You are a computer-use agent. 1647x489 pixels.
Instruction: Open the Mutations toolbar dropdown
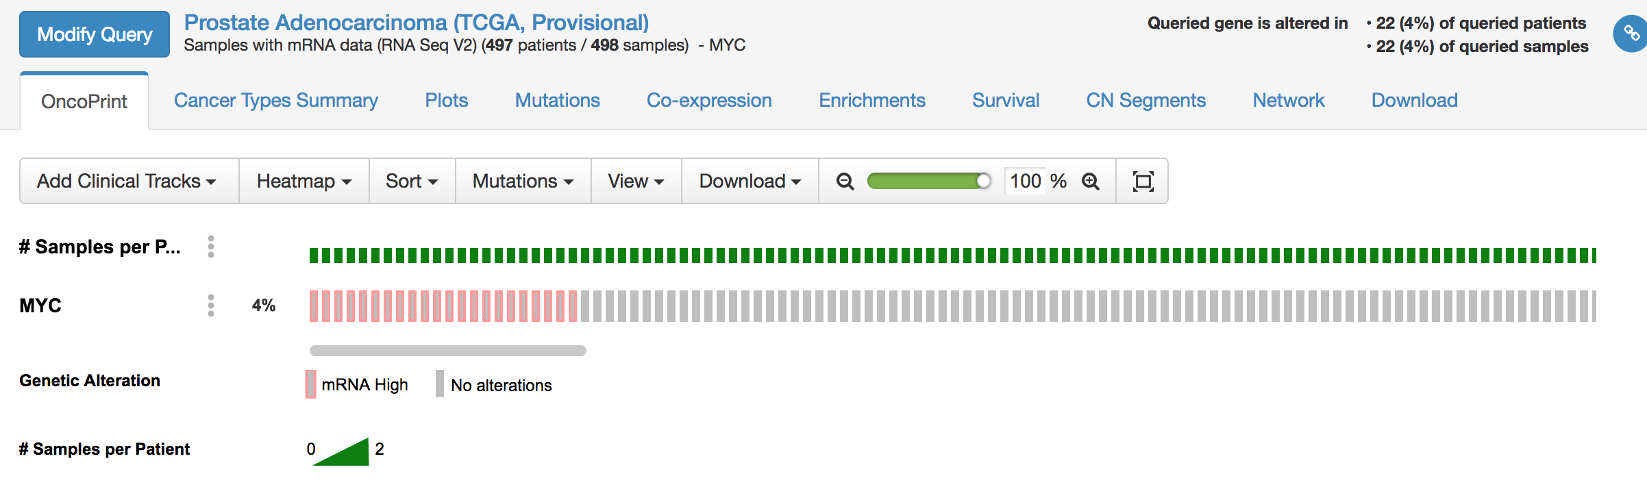point(522,181)
